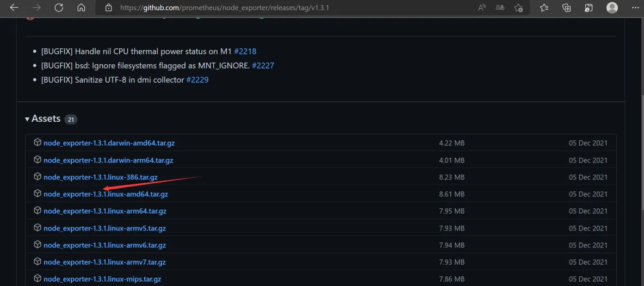Download node_exporter-1.3.1.linux-386.tar.gz
644x286 pixels.
pos(101,177)
